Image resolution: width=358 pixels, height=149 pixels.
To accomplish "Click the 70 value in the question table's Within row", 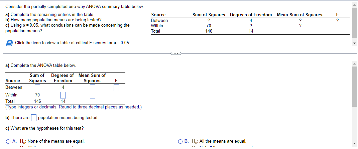I will click(x=209, y=26).
